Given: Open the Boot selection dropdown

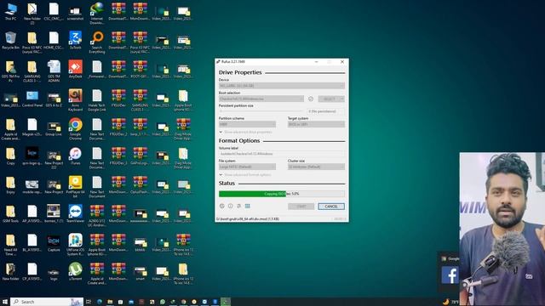Looking at the screenshot, I should [x=261, y=99].
